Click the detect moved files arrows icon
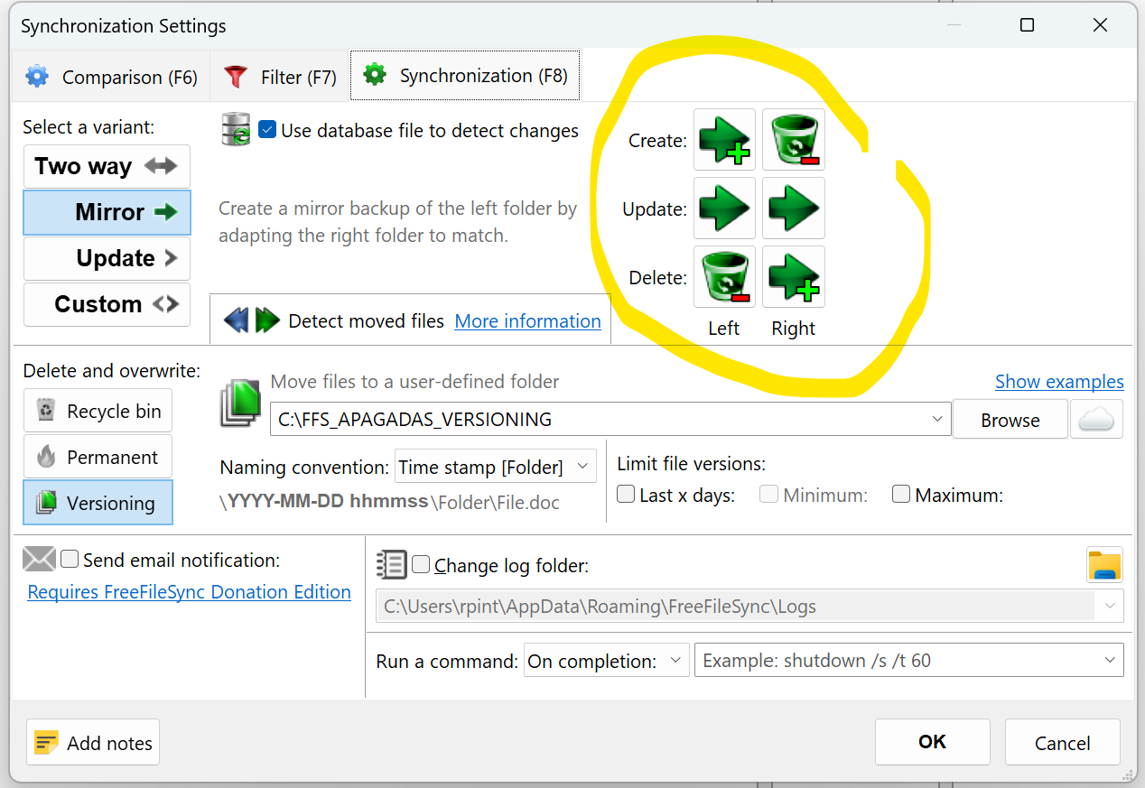 (252, 320)
